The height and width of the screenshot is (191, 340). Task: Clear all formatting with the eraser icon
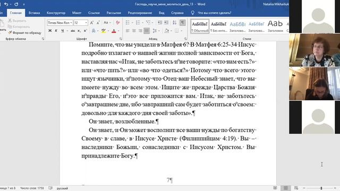pyautogui.click(x=118, y=22)
